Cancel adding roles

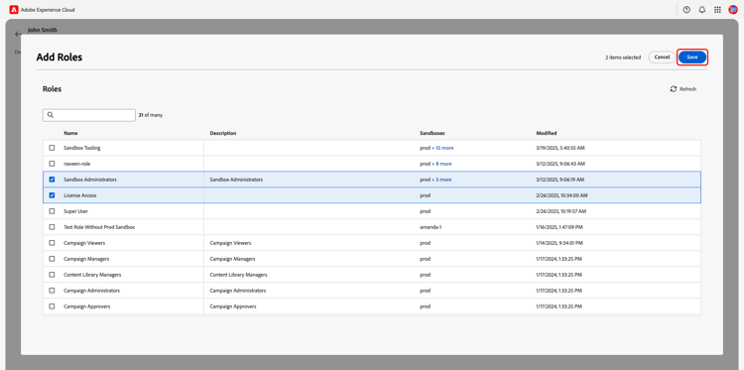point(662,58)
